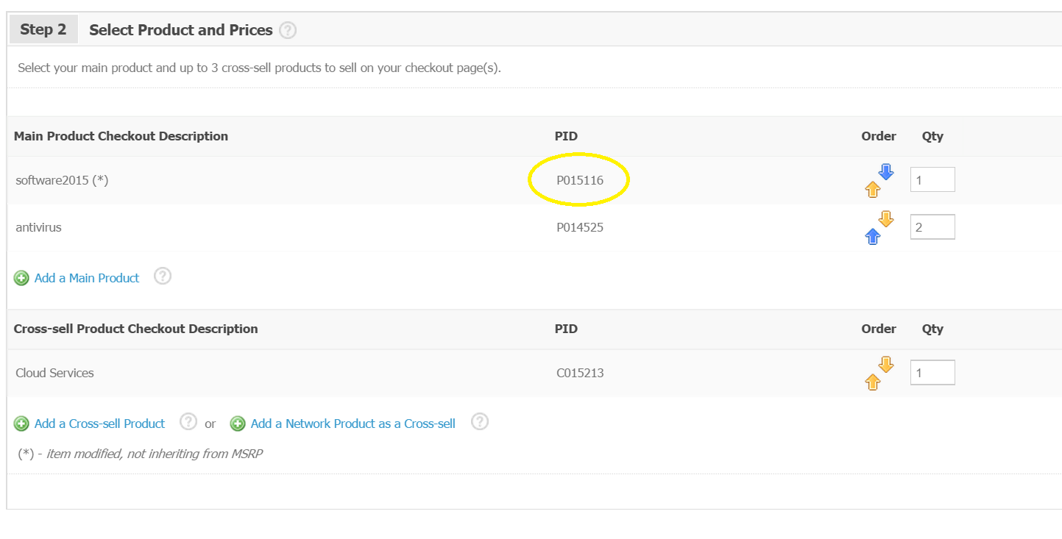The image size is (1062, 539).
Task: Select the Step 2 tab label
Action: tap(43, 29)
